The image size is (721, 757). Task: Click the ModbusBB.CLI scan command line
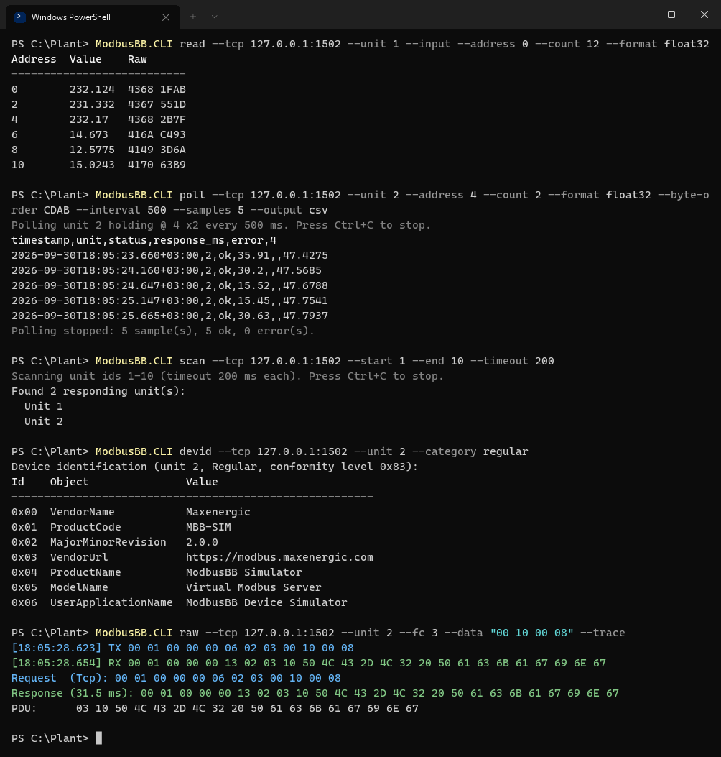[283, 361]
